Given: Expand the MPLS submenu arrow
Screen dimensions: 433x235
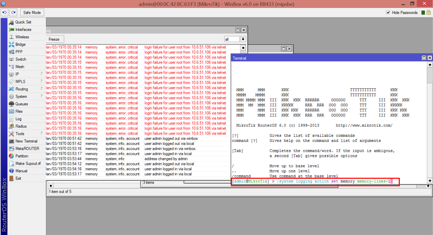Looking at the screenshot, I should [42, 81].
